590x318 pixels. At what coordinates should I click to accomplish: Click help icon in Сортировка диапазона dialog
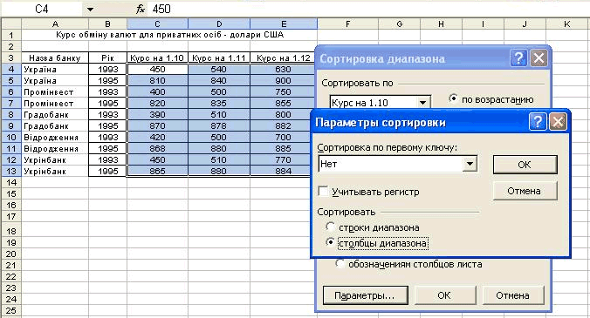click(x=518, y=58)
